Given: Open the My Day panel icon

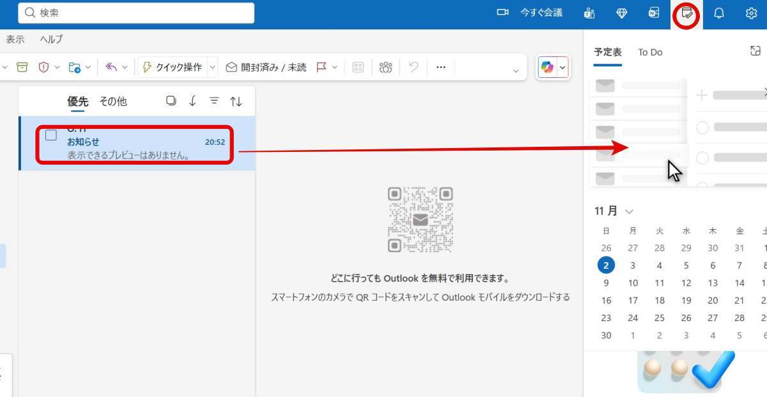Looking at the screenshot, I should (x=686, y=13).
